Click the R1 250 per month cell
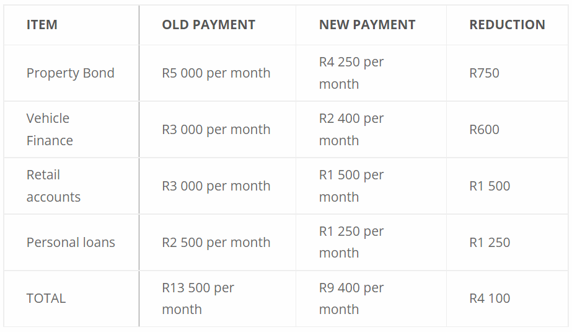 [x=351, y=242]
